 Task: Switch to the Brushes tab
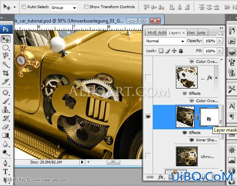[x=191, y=33]
